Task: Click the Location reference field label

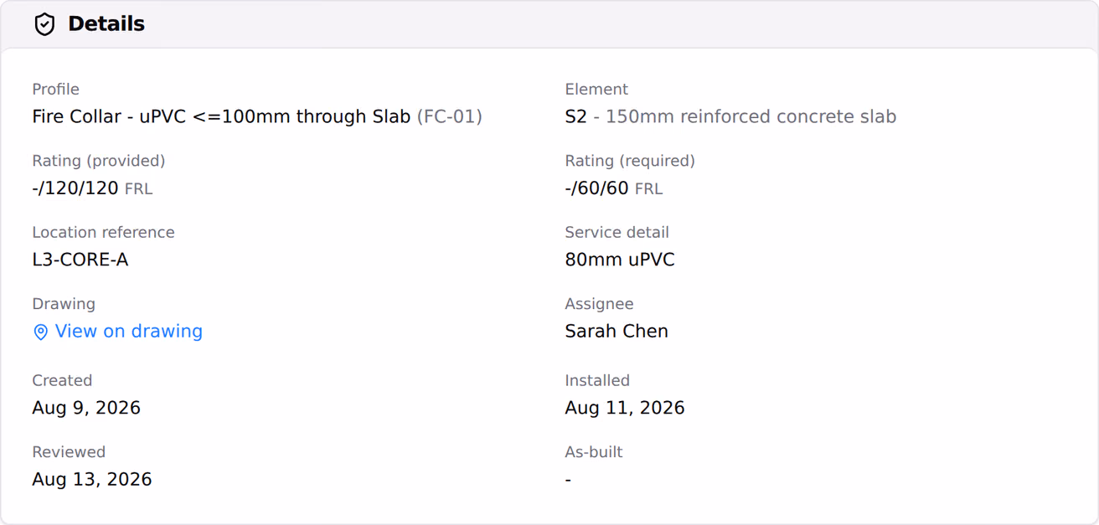Action: click(x=104, y=232)
